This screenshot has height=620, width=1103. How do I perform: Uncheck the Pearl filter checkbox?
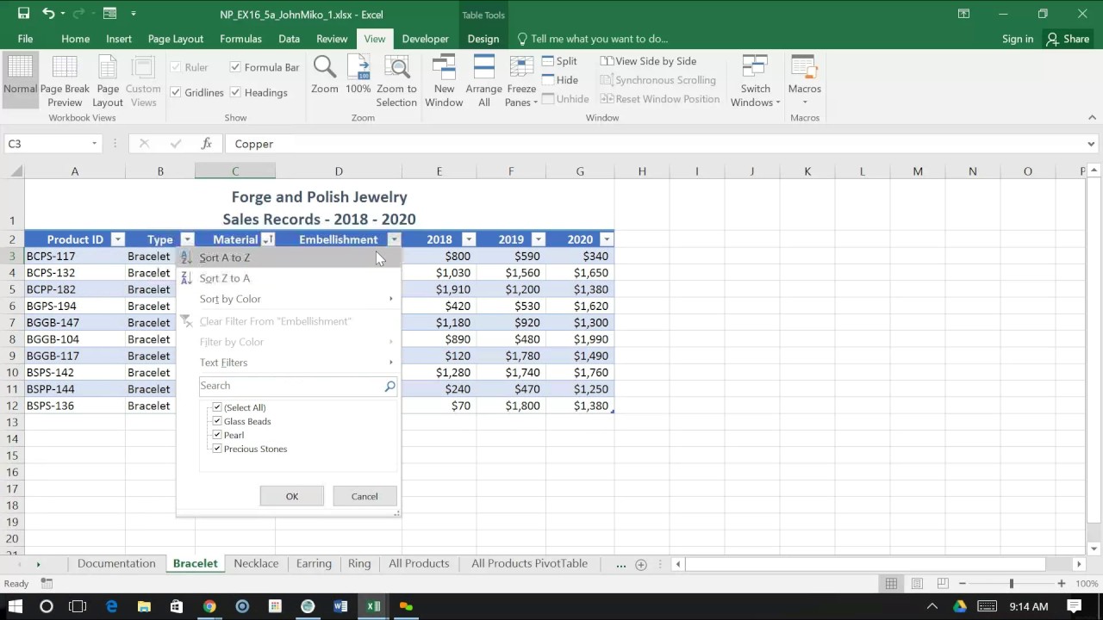[217, 435]
